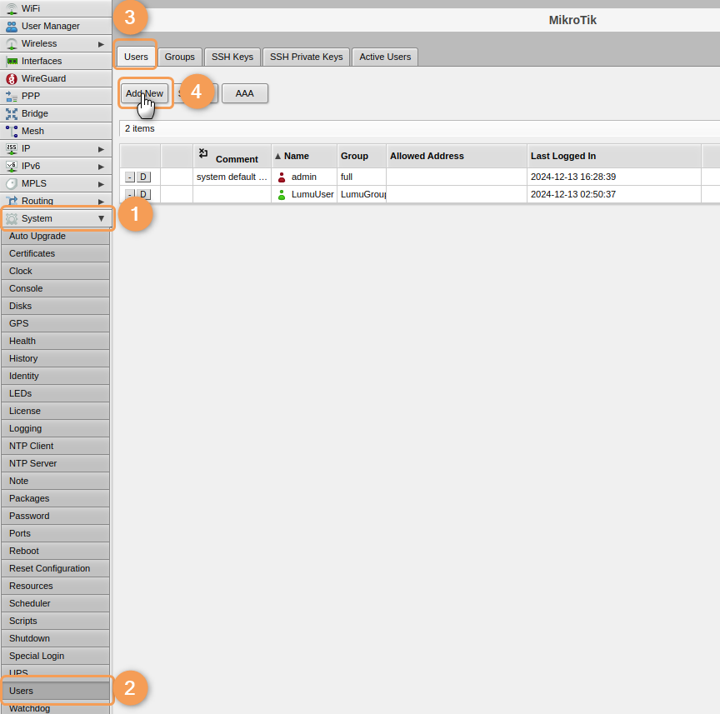This screenshot has height=714, width=720.
Task: Sort table by Name column header
Action: (x=296, y=156)
